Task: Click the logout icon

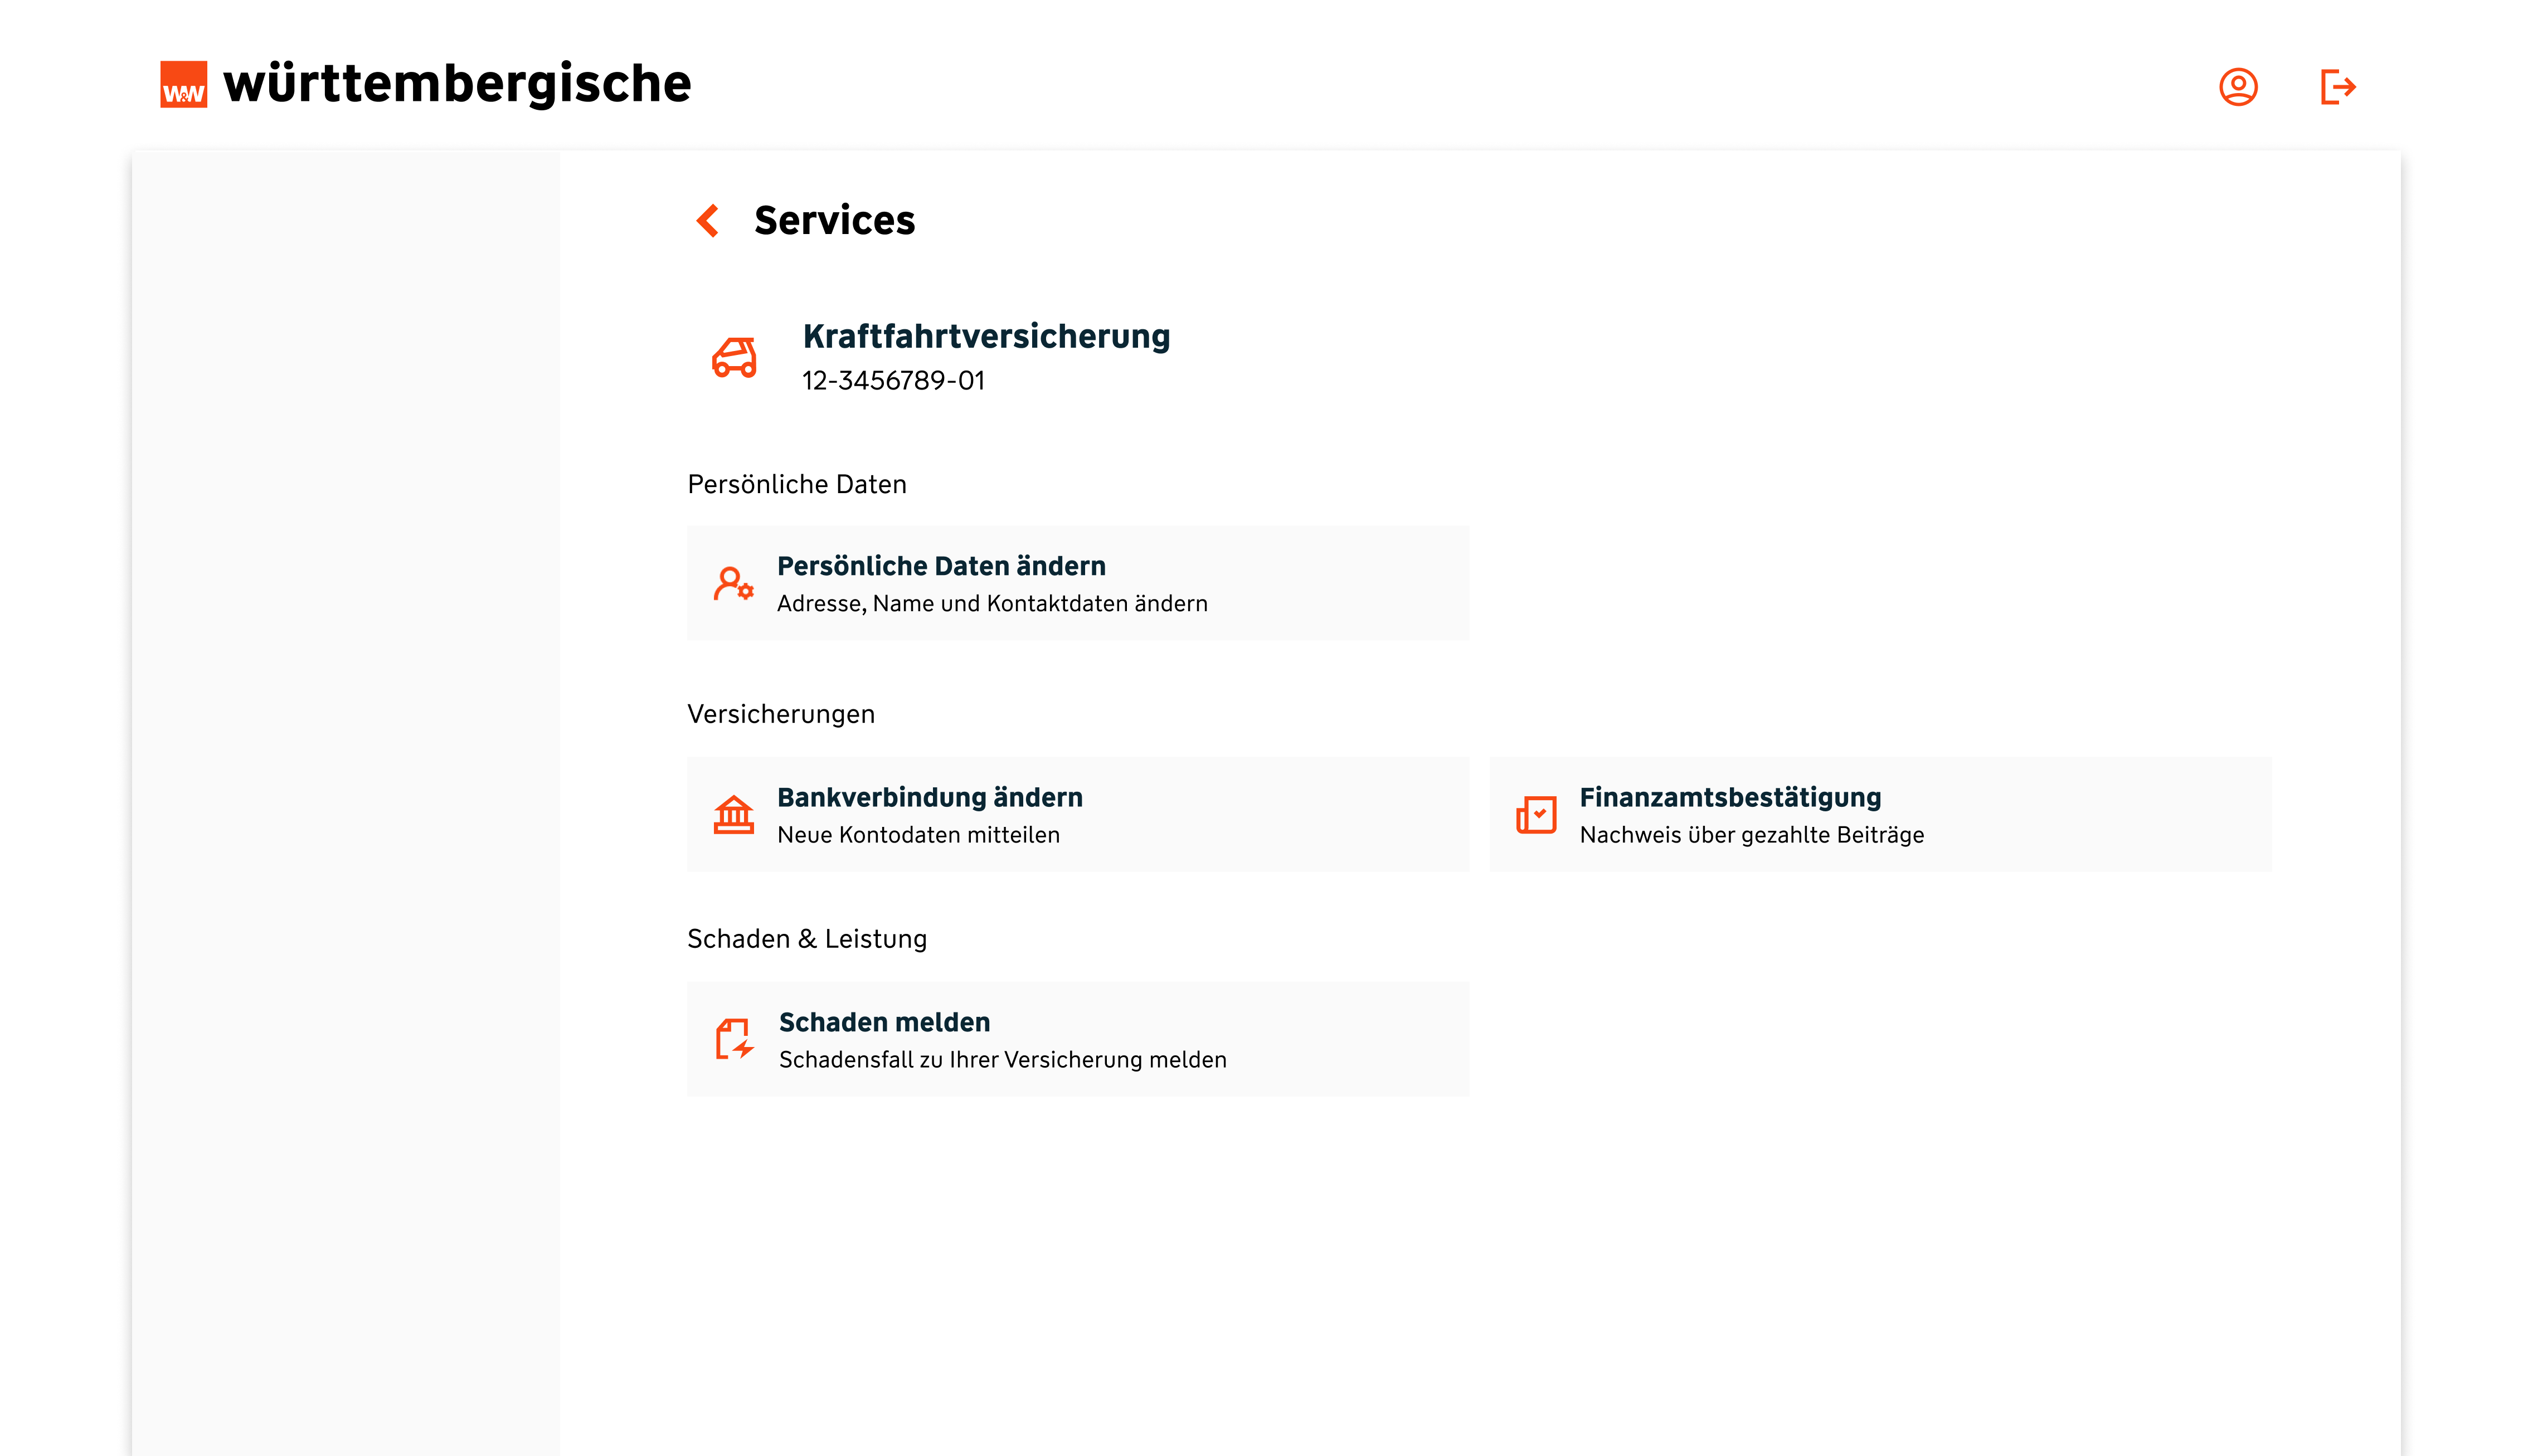Action: [x=2337, y=87]
